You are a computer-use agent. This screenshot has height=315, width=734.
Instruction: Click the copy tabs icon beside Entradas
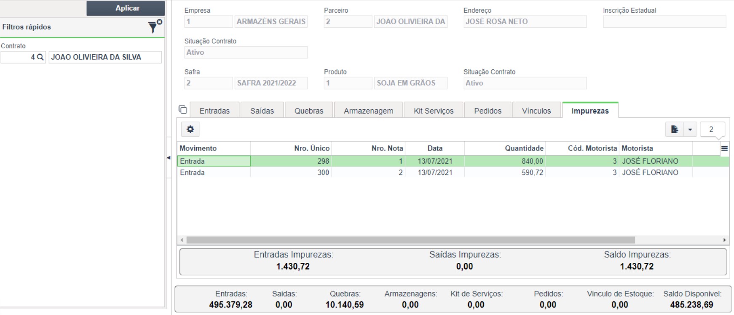(183, 110)
